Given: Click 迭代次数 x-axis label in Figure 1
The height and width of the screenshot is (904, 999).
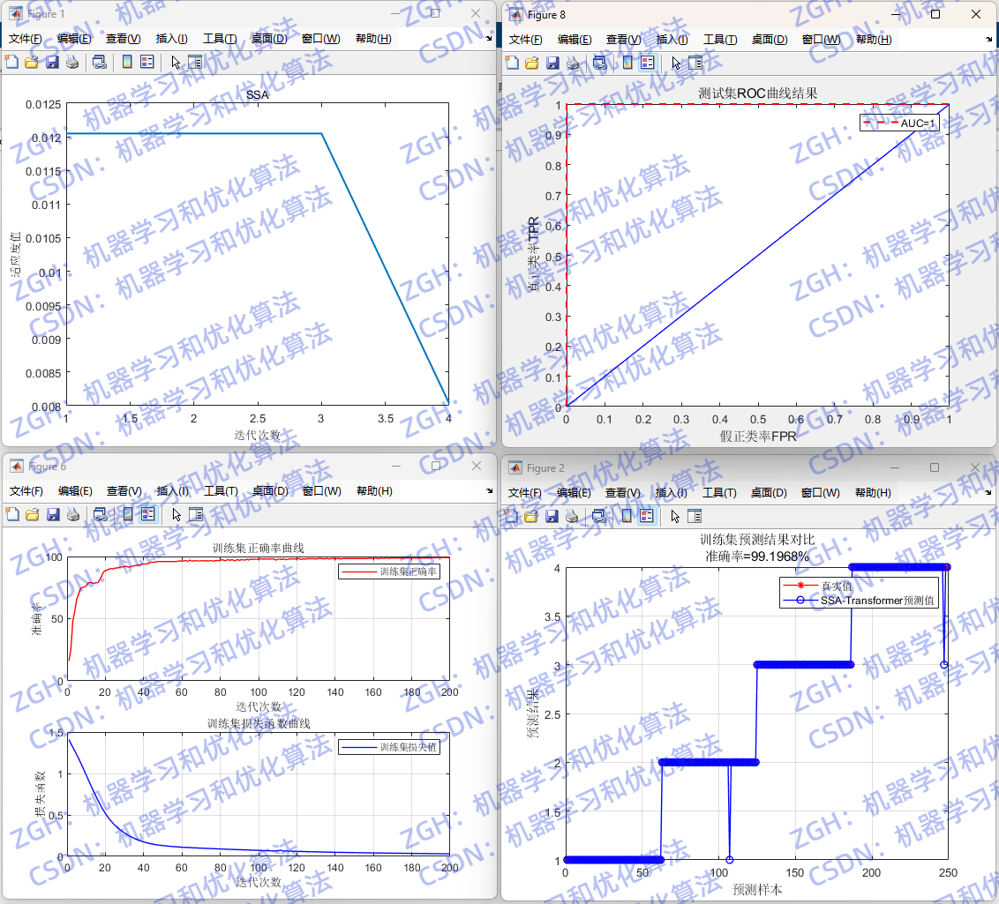Looking at the screenshot, I should (258, 436).
